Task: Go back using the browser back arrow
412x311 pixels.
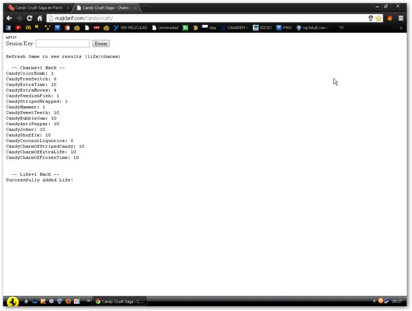Action: point(9,18)
